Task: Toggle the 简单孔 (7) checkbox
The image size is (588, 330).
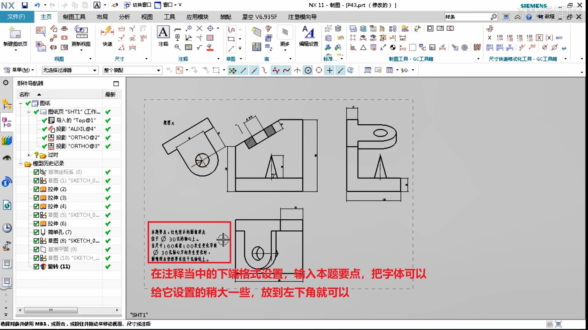Action: tap(36, 232)
